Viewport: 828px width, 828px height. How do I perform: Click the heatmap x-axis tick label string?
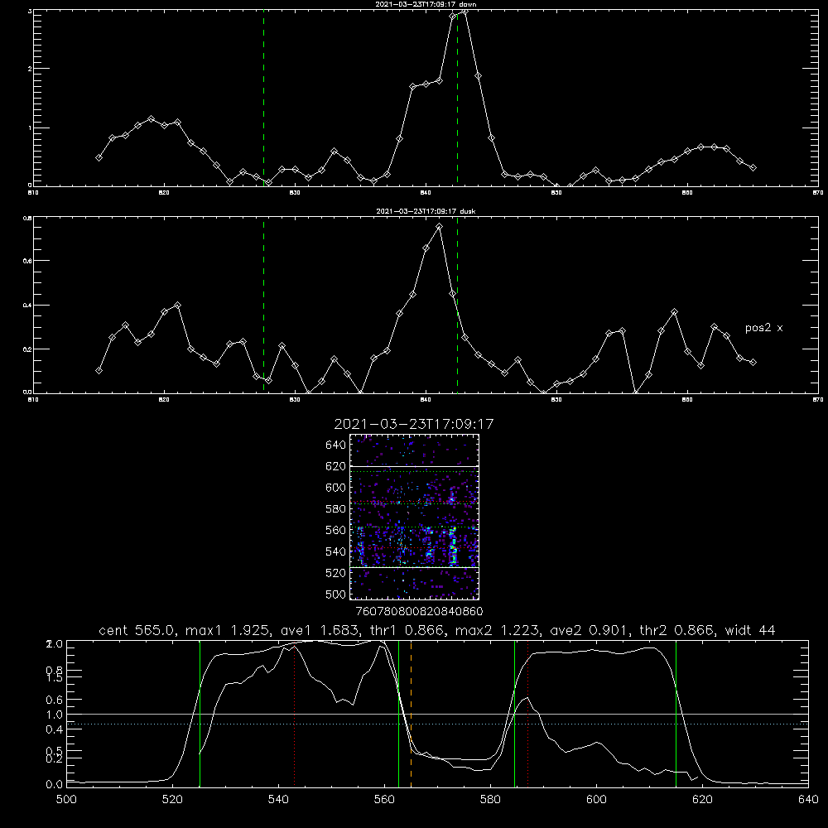[419, 611]
